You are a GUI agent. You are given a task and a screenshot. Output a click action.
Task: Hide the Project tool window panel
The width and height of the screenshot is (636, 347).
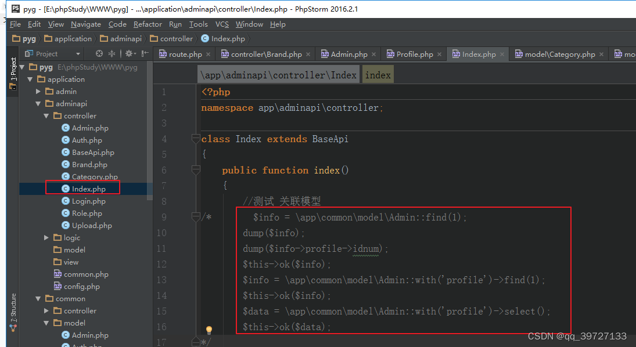tap(145, 53)
